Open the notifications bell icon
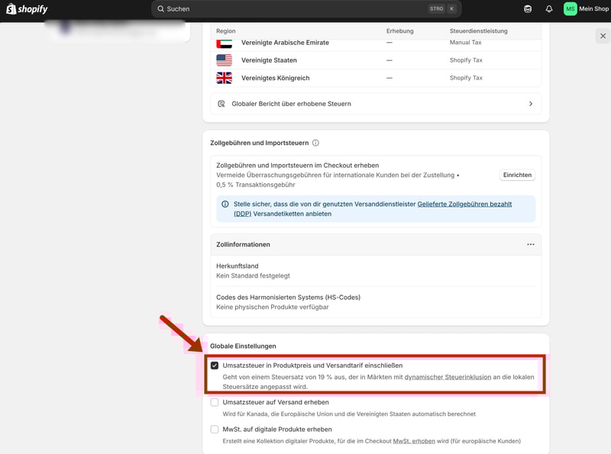Viewport: 611px width, 454px height. [548, 9]
